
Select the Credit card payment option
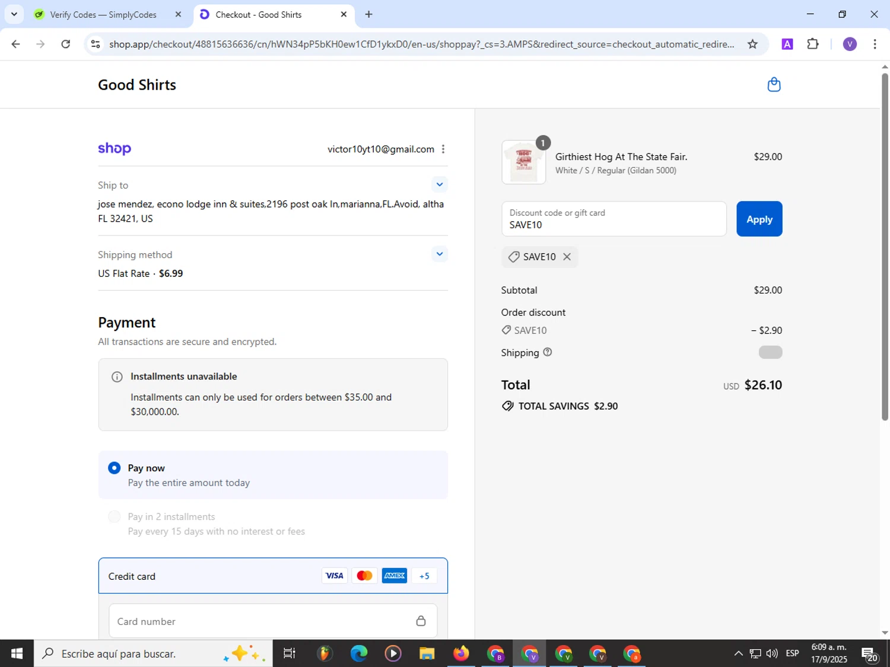(273, 576)
